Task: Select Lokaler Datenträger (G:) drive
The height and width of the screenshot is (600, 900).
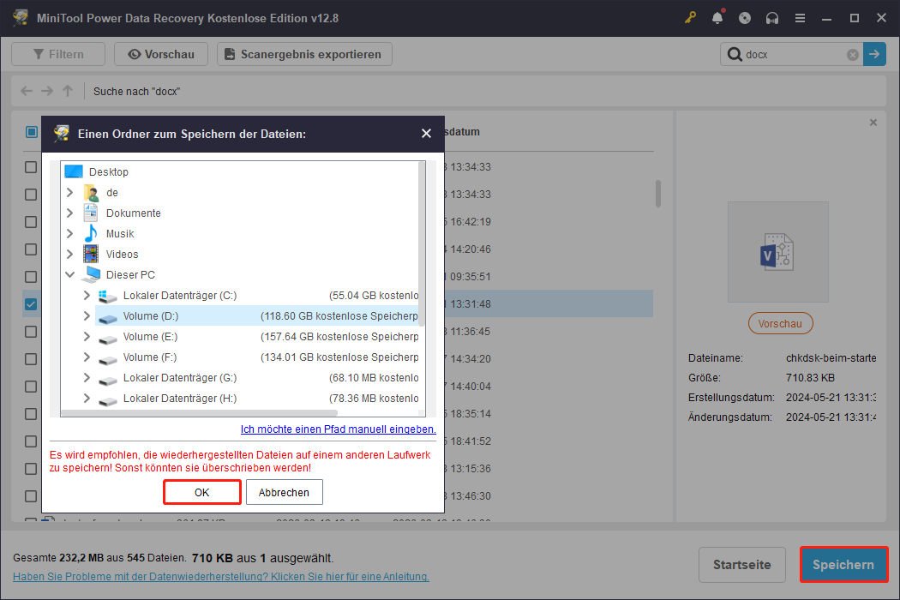Action: tap(180, 377)
